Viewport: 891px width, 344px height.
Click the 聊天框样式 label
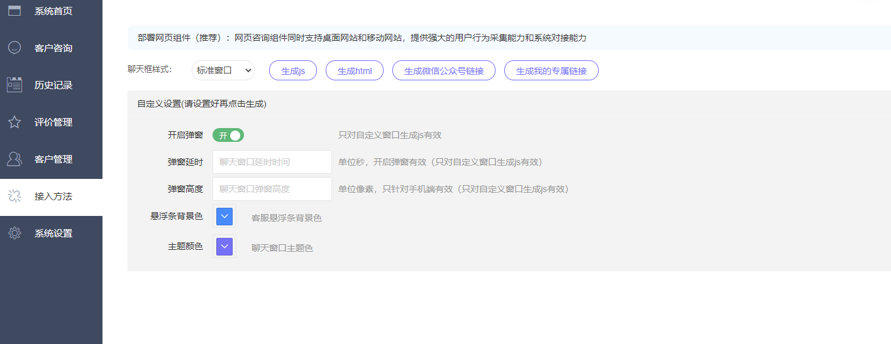150,69
